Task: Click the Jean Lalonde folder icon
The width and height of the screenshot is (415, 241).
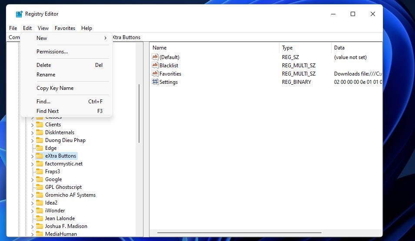Action: [x=40, y=218]
